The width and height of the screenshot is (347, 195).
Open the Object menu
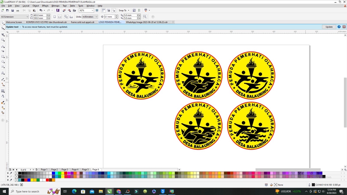pyautogui.click(x=36, y=6)
